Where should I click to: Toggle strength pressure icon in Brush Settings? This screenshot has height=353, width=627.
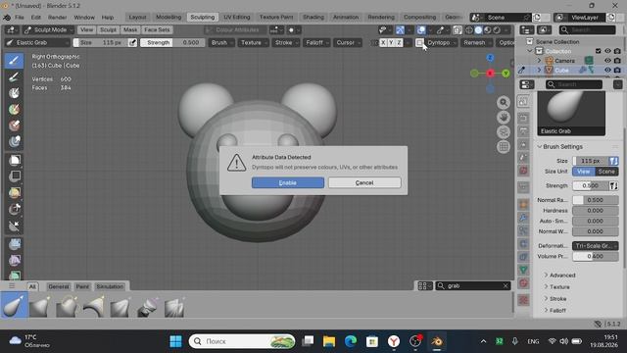click(x=614, y=185)
